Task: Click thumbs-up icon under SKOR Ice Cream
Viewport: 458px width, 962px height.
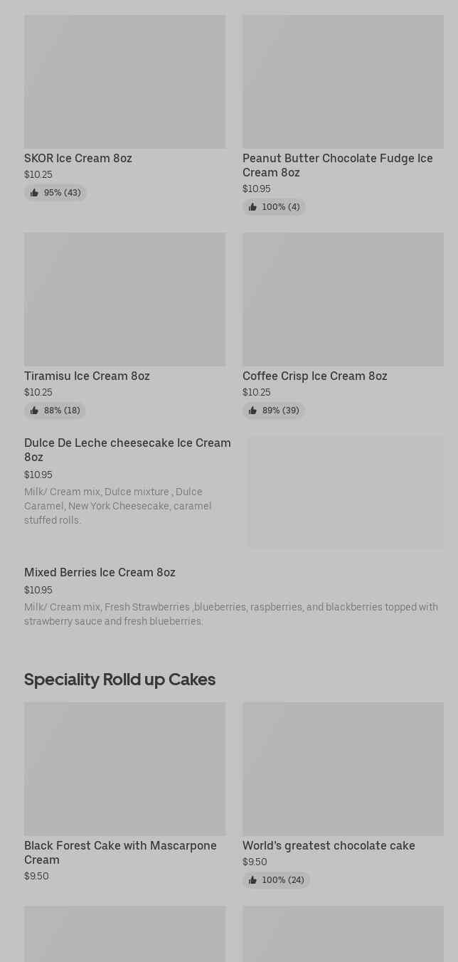Action: (x=34, y=193)
